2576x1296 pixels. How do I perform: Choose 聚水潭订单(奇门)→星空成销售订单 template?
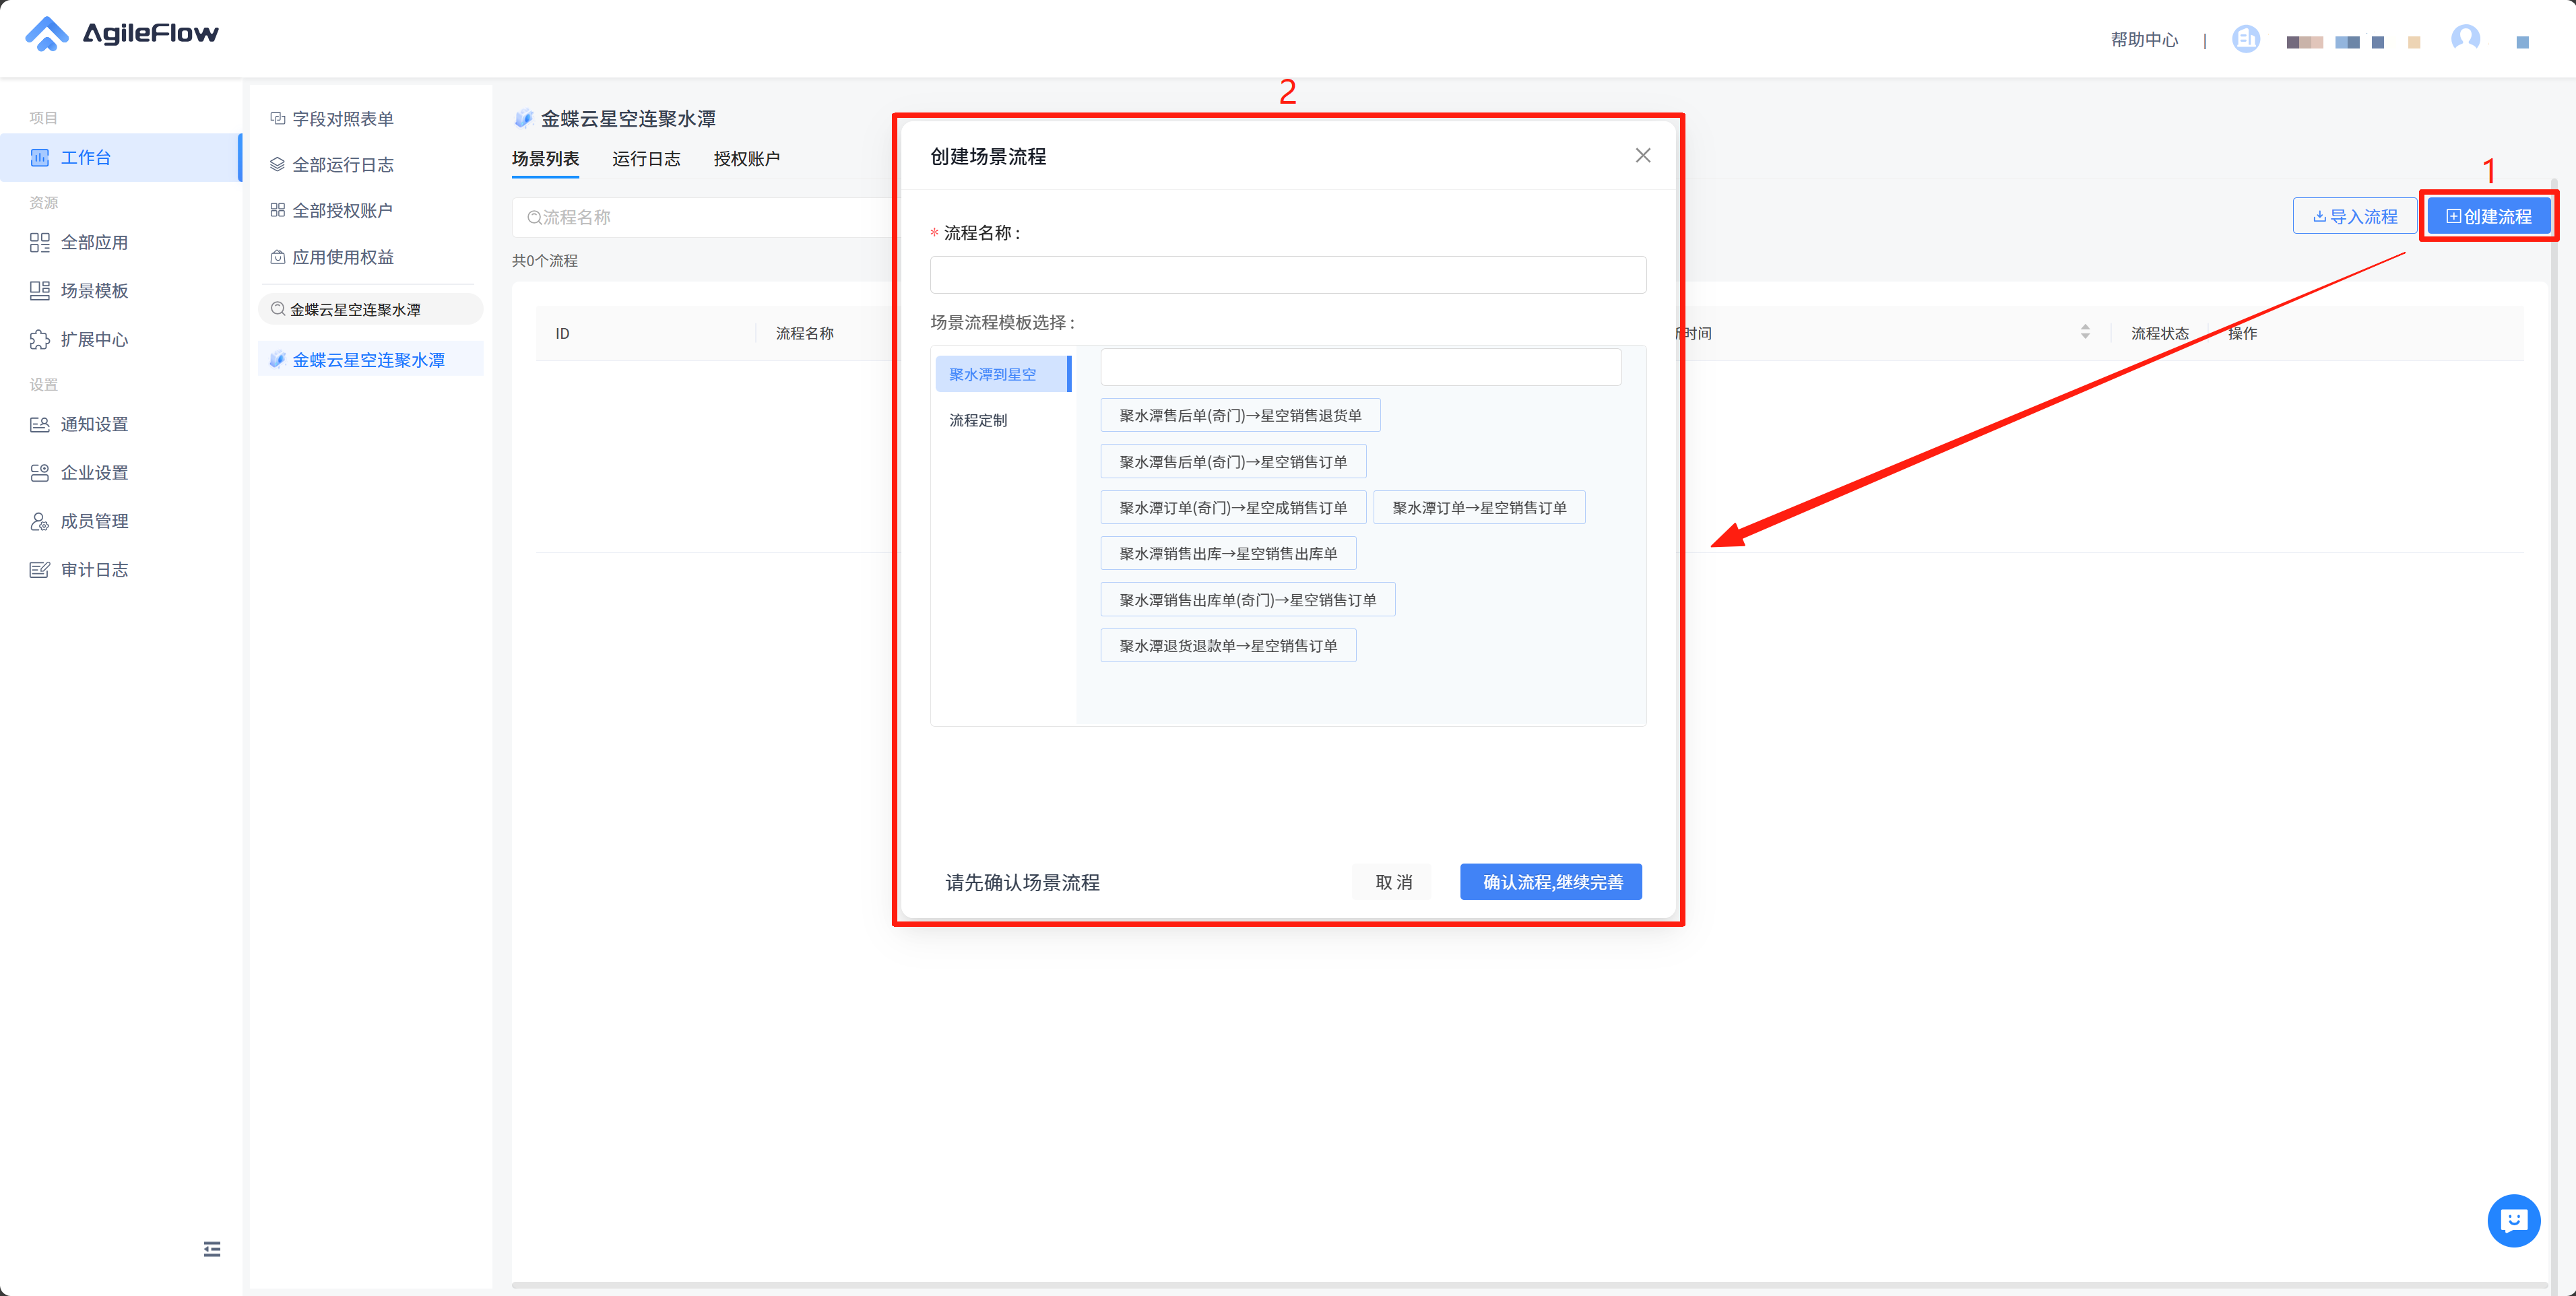point(1233,508)
